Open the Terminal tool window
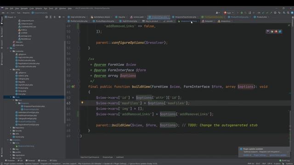 coord(30,160)
